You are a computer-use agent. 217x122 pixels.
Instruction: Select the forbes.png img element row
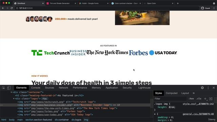point(75,111)
